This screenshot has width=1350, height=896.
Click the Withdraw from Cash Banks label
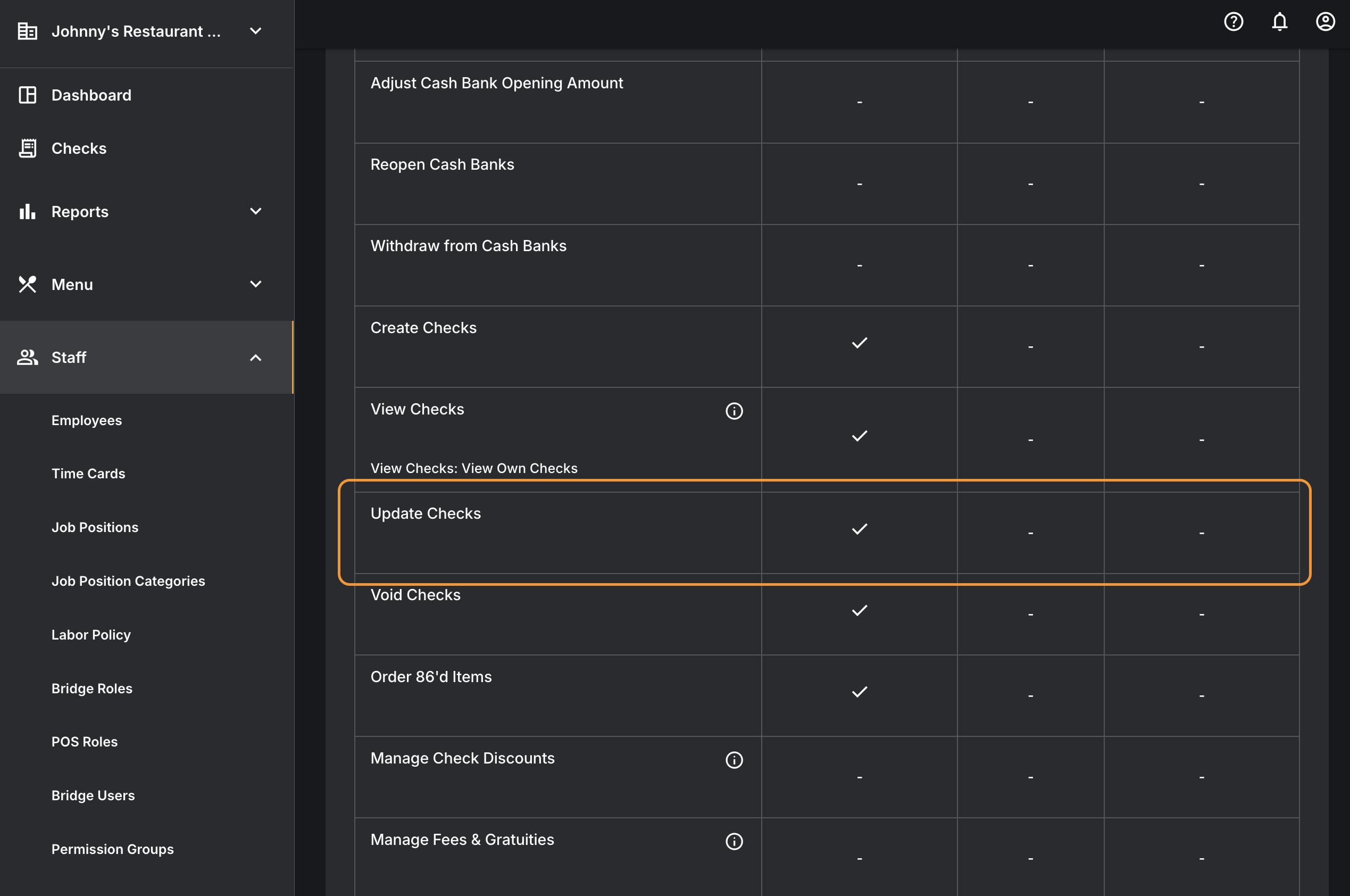tap(469, 246)
